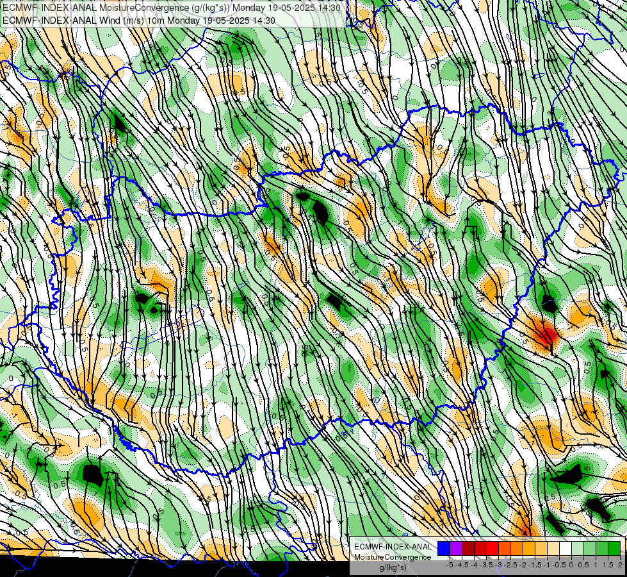Click the blue legend swatch below -5
This screenshot has height=577, width=627.
coord(444,549)
